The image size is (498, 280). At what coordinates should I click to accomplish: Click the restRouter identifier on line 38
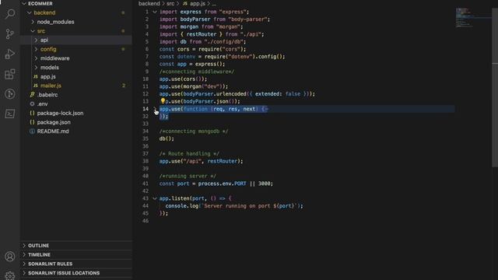[x=223, y=161]
